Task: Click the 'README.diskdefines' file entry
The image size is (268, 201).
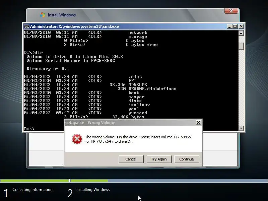Action: click(x=152, y=89)
